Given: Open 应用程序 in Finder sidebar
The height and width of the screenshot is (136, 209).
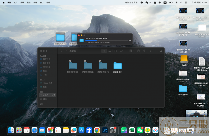Looking at the screenshot, I should 45,67.
